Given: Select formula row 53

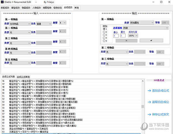Looking at the screenshot, I should pos(71,102).
